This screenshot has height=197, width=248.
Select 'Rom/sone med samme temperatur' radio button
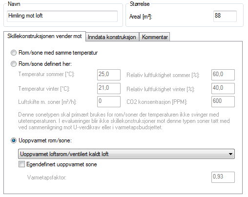14,53
